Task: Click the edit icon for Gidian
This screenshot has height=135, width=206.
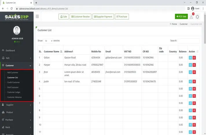Action: 190,58
